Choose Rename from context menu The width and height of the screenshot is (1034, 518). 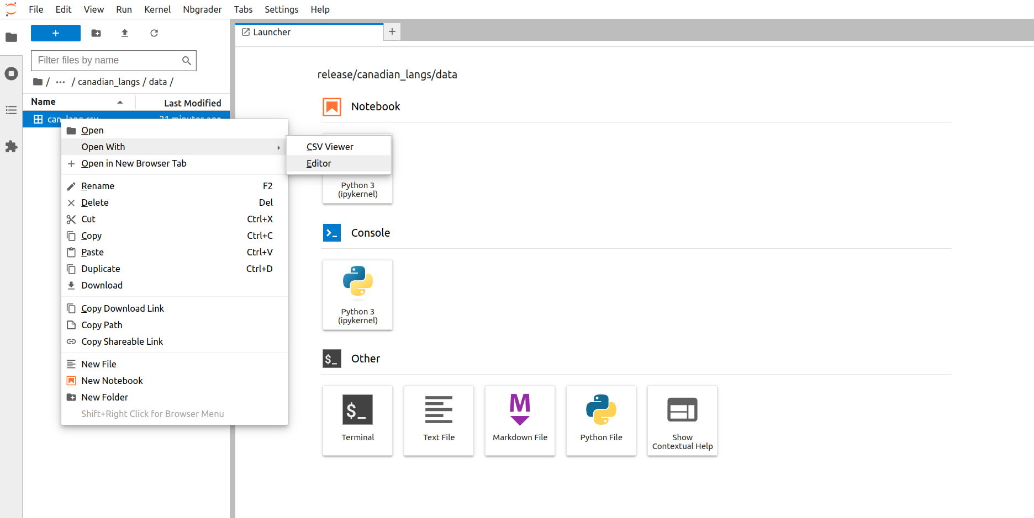click(175, 186)
